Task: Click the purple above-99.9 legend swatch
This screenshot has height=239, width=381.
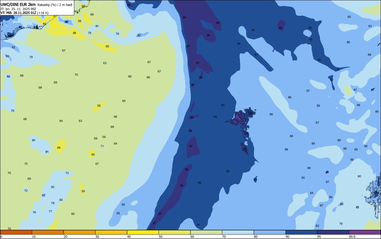Action: click(x=365, y=232)
